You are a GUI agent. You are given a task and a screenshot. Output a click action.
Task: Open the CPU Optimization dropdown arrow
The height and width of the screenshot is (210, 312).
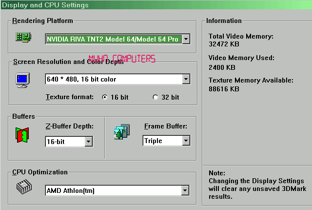(x=185, y=190)
